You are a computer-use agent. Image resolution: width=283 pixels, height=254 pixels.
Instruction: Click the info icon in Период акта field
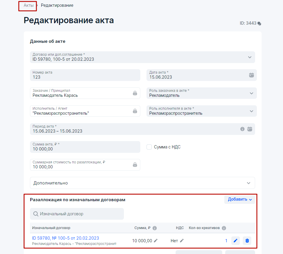pos(242,129)
